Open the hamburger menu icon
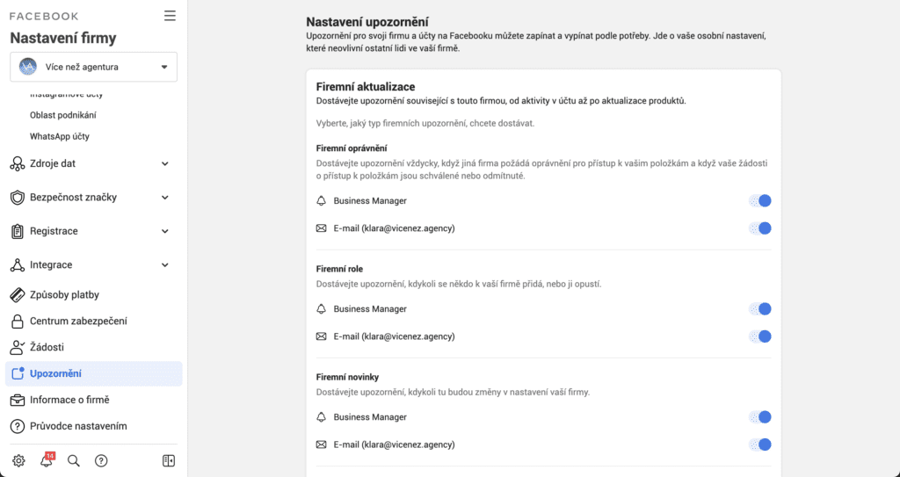The height and width of the screenshot is (477, 900). tap(170, 16)
